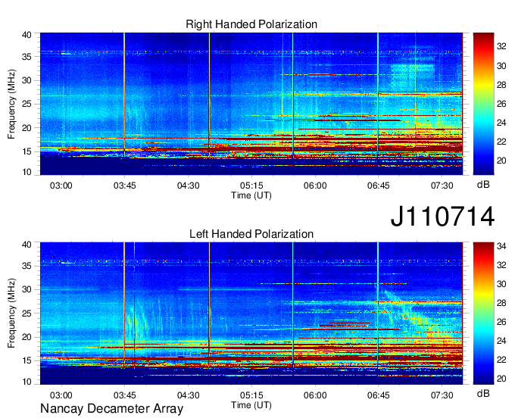Click the 04:30 tick label on the bottom plot
515x418 pixels.
coord(188,395)
